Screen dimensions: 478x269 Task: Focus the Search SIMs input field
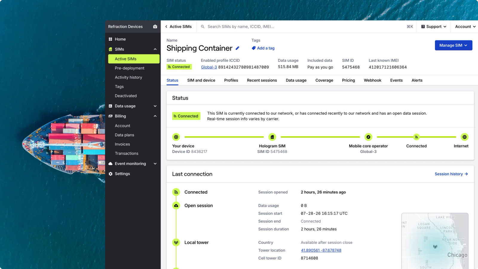click(305, 27)
